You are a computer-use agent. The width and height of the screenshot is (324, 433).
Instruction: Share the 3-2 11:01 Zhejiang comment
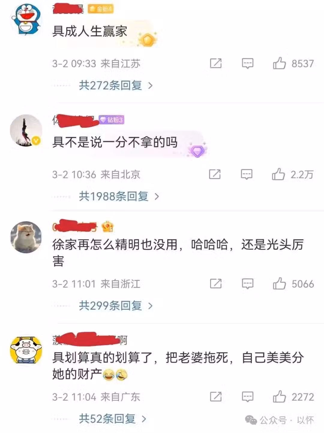(x=216, y=283)
